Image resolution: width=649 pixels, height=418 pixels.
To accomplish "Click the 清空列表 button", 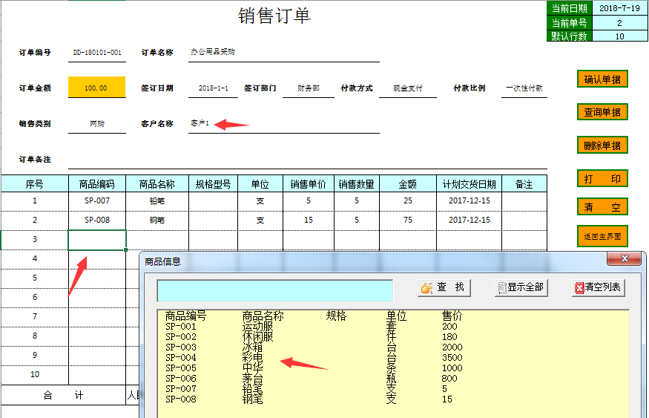I will click(x=599, y=287).
